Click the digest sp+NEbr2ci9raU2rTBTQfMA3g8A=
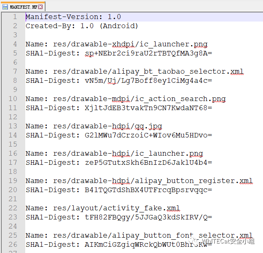This screenshot has width=263, height=253. (148, 53)
